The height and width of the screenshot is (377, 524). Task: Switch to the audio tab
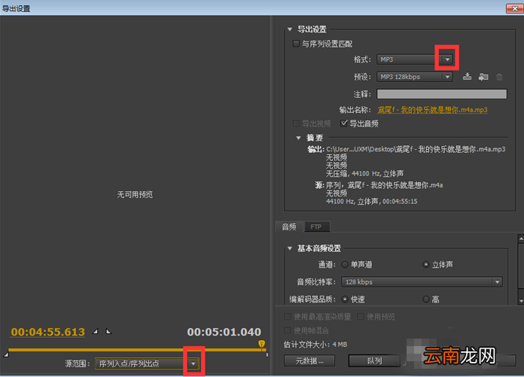[289, 227]
